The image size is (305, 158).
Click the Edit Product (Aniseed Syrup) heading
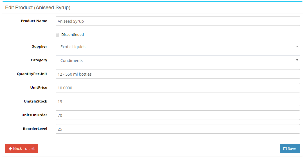click(x=38, y=8)
